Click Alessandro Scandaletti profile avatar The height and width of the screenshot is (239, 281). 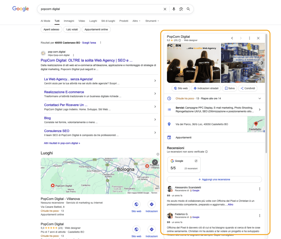click(x=170, y=189)
